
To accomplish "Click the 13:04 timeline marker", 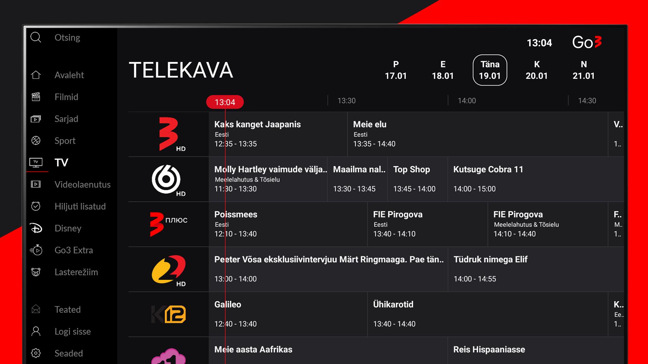I will (224, 101).
